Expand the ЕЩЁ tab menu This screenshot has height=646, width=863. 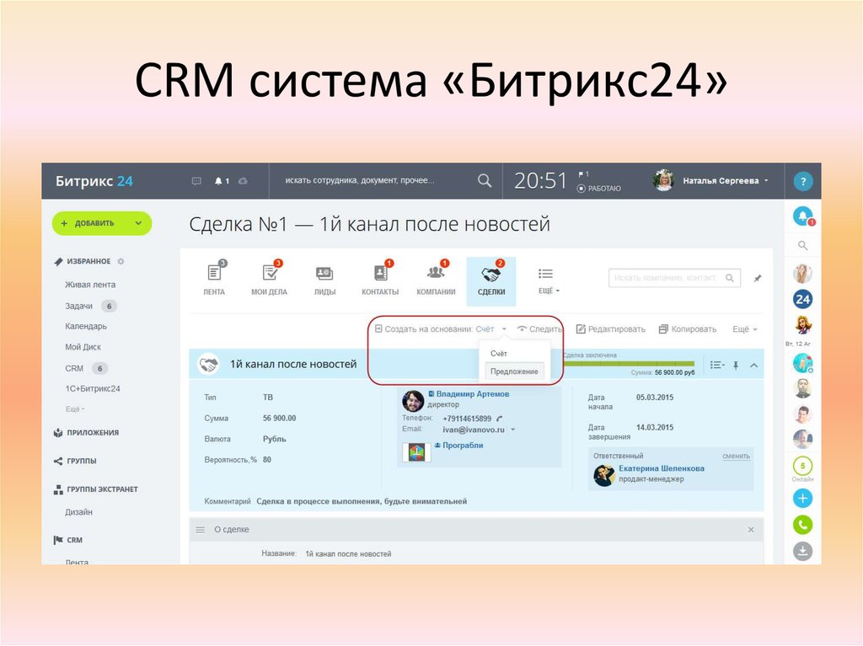point(548,280)
